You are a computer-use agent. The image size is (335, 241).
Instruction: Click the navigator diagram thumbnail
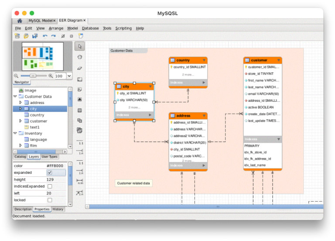pos(43,56)
